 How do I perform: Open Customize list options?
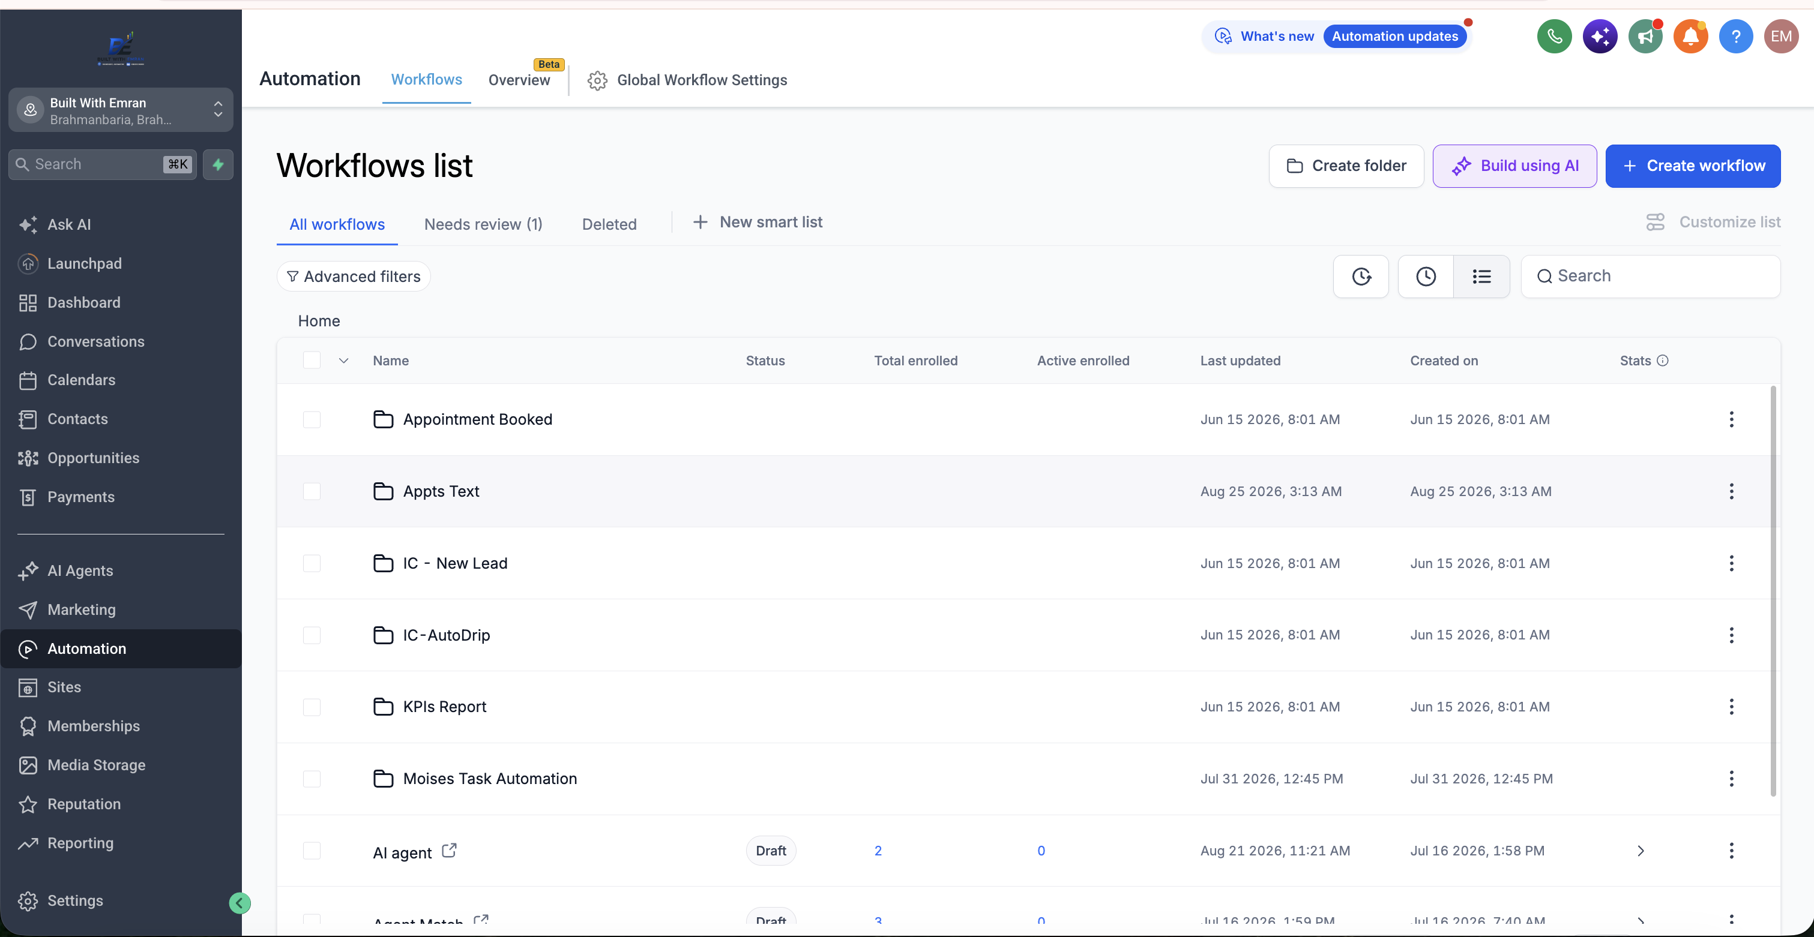pos(1713,223)
